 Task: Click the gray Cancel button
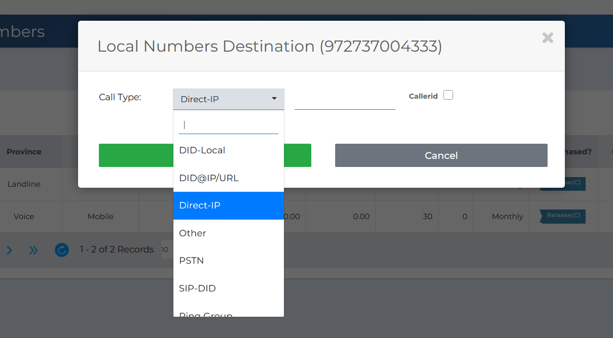pos(441,155)
